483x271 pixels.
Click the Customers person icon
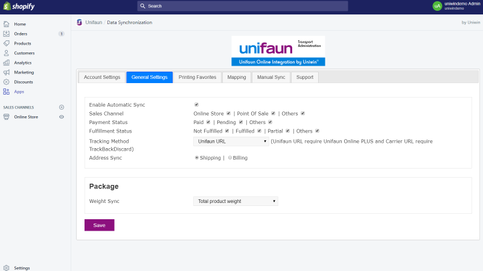(x=7, y=53)
